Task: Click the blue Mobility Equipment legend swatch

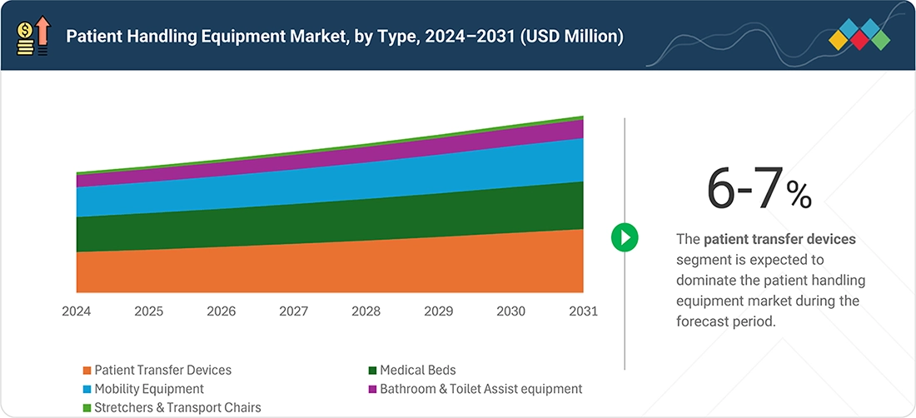Action: pyautogui.click(x=87, y=389)
